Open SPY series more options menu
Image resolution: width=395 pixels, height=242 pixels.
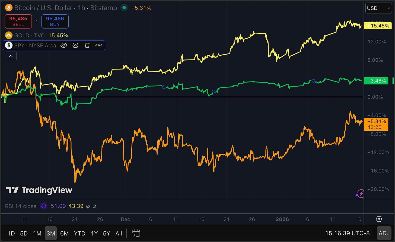(x=99, y=45)
